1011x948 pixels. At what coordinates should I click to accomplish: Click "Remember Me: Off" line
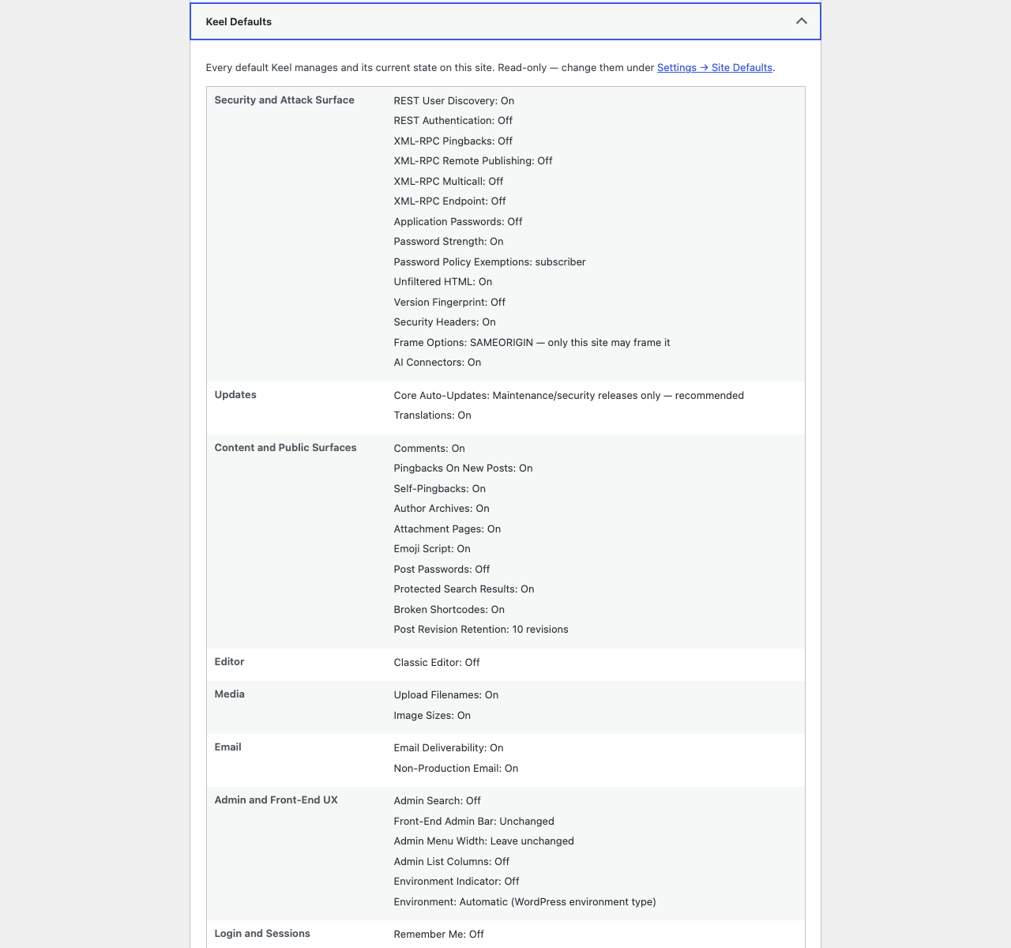coord(438,935)
